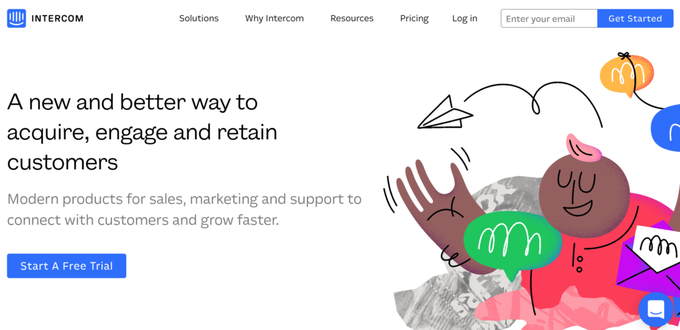Click the main headline about acquiring customers

(142, 133)
